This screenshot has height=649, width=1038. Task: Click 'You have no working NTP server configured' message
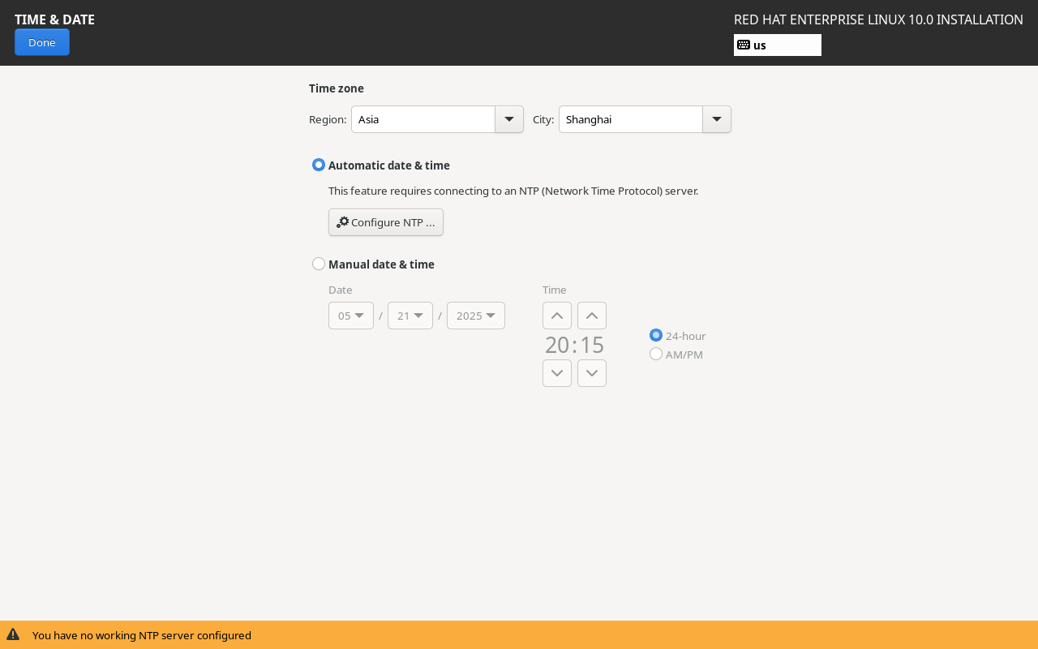coord(142,635)
